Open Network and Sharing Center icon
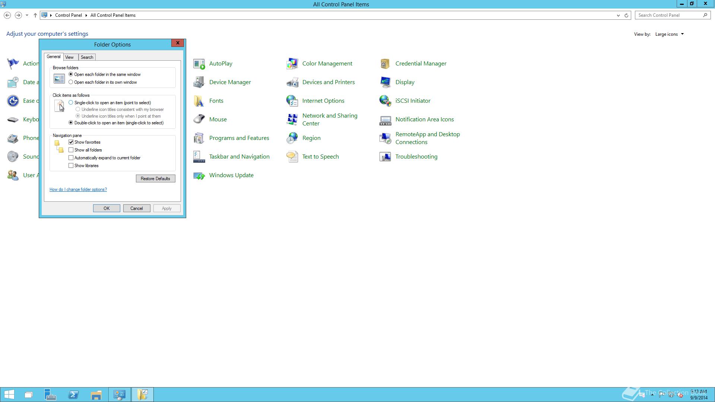 (x=292, y=119)
